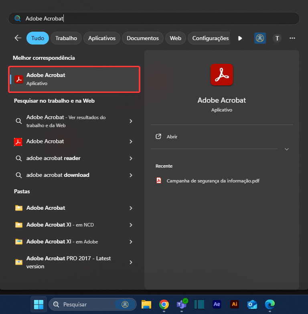Switch to the Documentos filter tab

143,38
